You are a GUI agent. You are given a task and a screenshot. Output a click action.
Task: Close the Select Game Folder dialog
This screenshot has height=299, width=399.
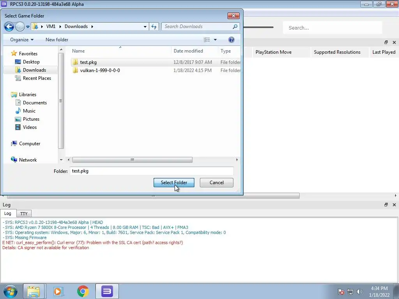tap(233, 16)
